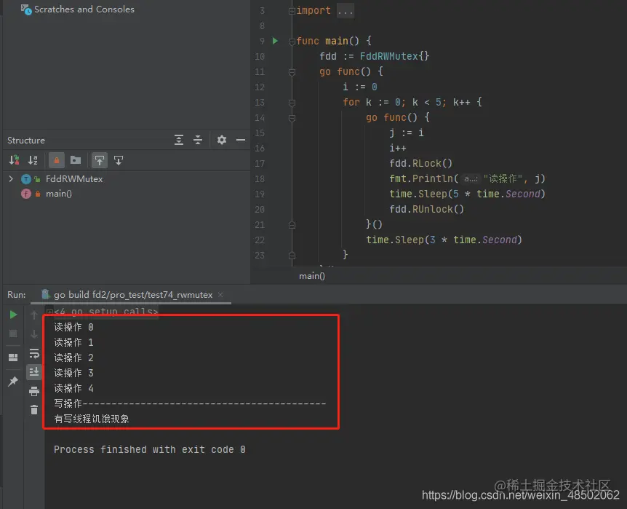Sort Structure alphabetically
The image size is (627, 509).
pyautogui.click(x=33, y=161)
